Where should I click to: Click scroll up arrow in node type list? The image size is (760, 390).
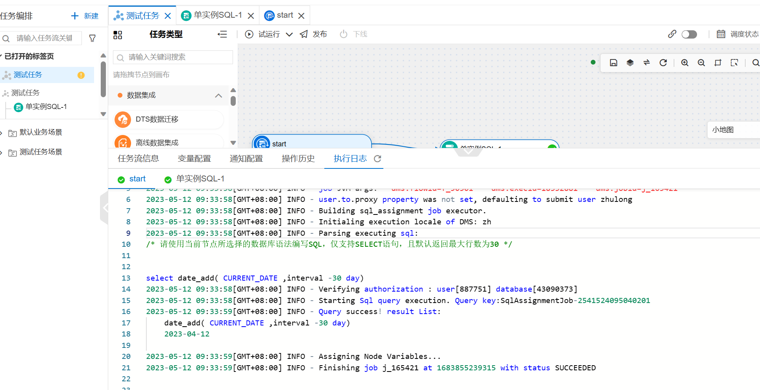point(233,90)
